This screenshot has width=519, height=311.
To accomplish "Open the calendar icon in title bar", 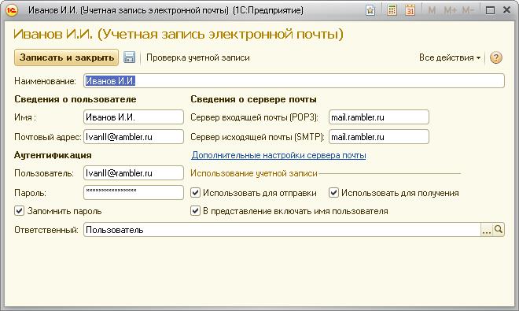I will tap(410, 10).
